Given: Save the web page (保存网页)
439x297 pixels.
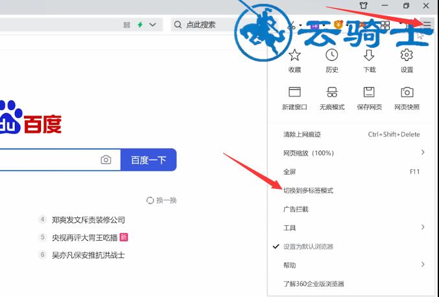Looking at the screenshot, I should pos(369,98).
